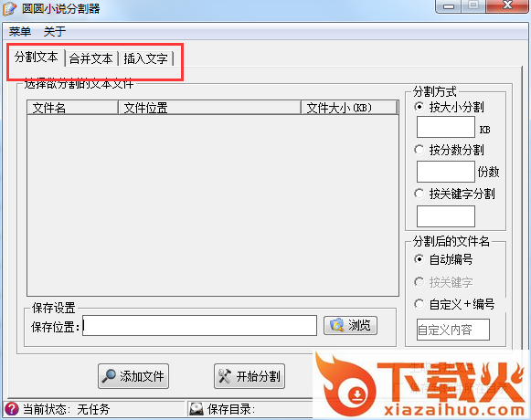Viewport: 531px width, 420px height.
Task: Switch to the 插入文字 tab
Action: pyautogui.click(x=145, y=58)
